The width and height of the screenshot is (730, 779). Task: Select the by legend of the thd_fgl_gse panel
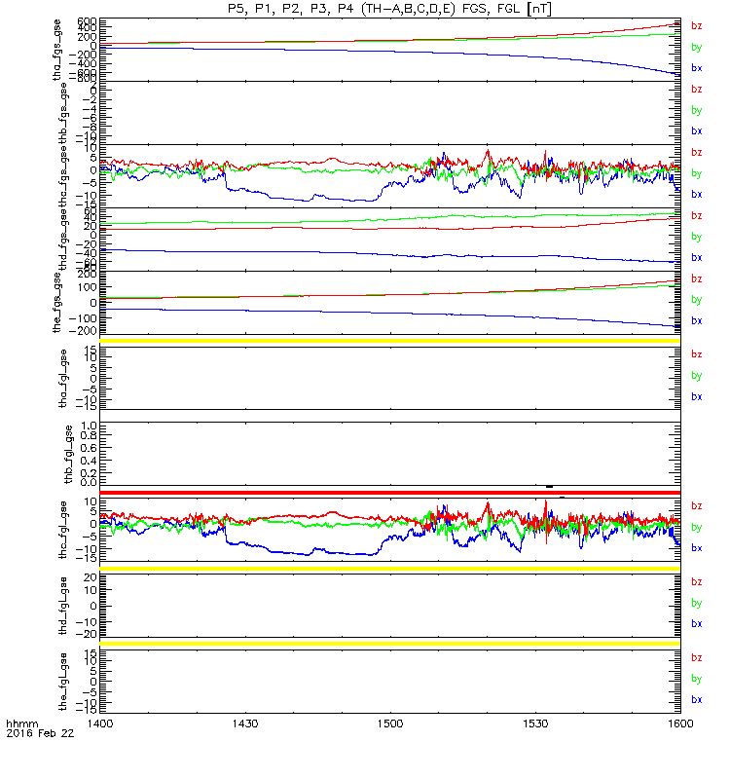[697, 603]
